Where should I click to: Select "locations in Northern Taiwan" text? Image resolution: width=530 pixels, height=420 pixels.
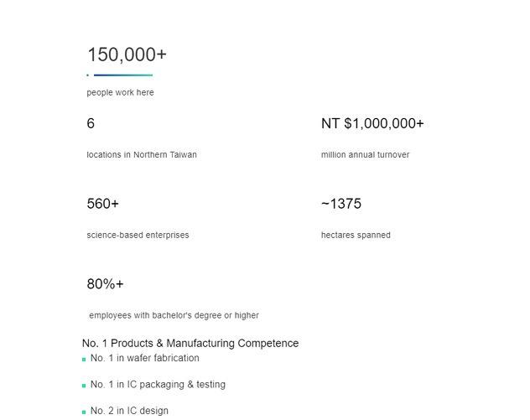[x=142, y=155]
